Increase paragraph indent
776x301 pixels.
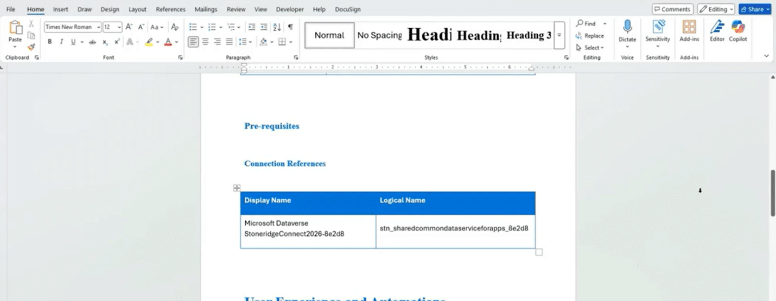[x=264, y=27]
